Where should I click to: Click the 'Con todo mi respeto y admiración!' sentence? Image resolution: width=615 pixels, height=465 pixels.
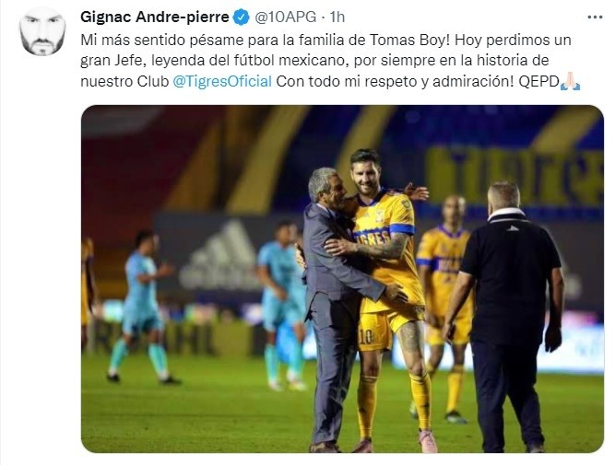395,81
